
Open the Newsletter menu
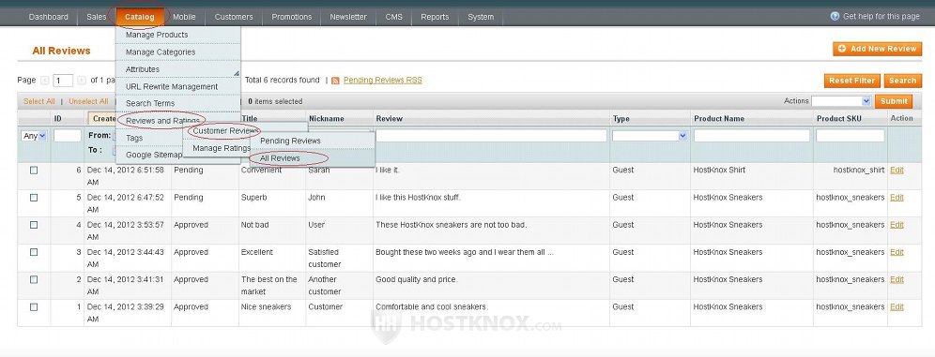pos(348,17)
